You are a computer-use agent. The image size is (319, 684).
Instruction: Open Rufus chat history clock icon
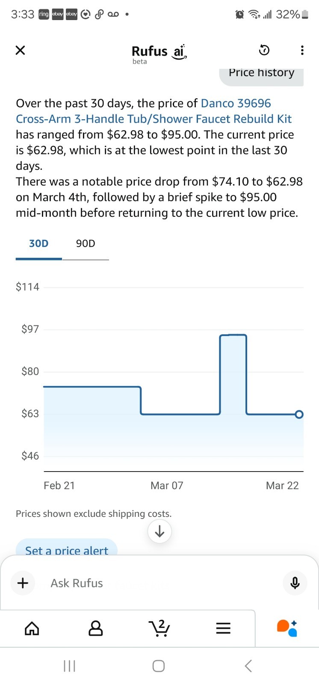[264, 50]
